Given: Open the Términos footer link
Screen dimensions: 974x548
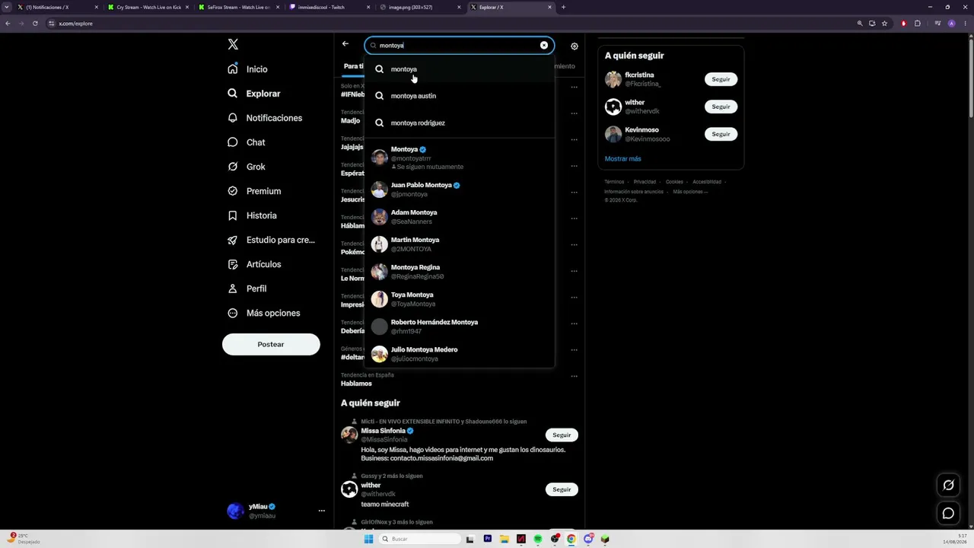Looking at the screenshot, I should pos(614,182).
